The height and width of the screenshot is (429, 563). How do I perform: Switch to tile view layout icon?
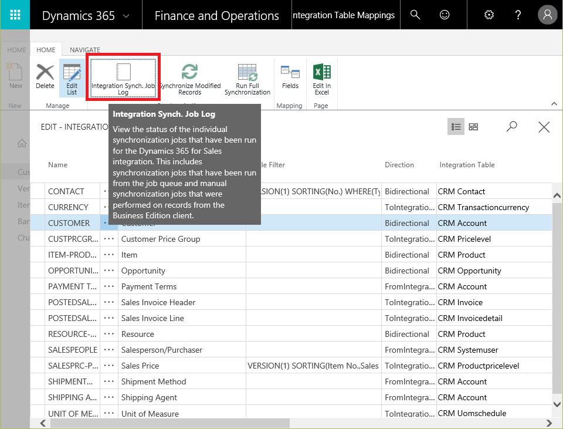[x=474, y=127]
